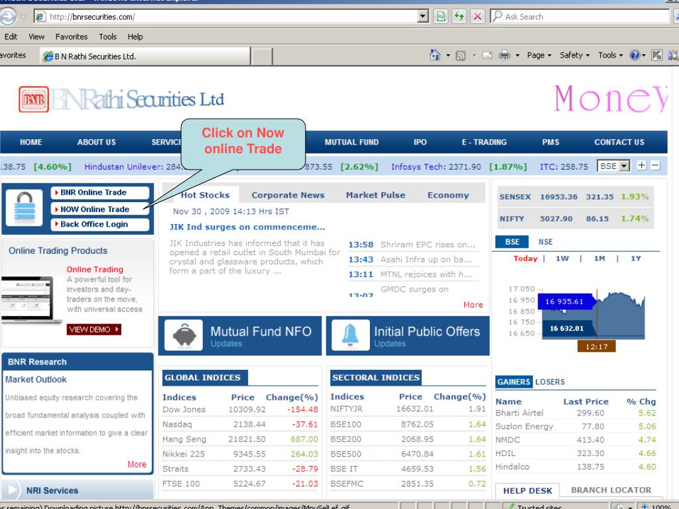Click the 12:17 chart time marker

pyautogui.click(x=596, y=346)
